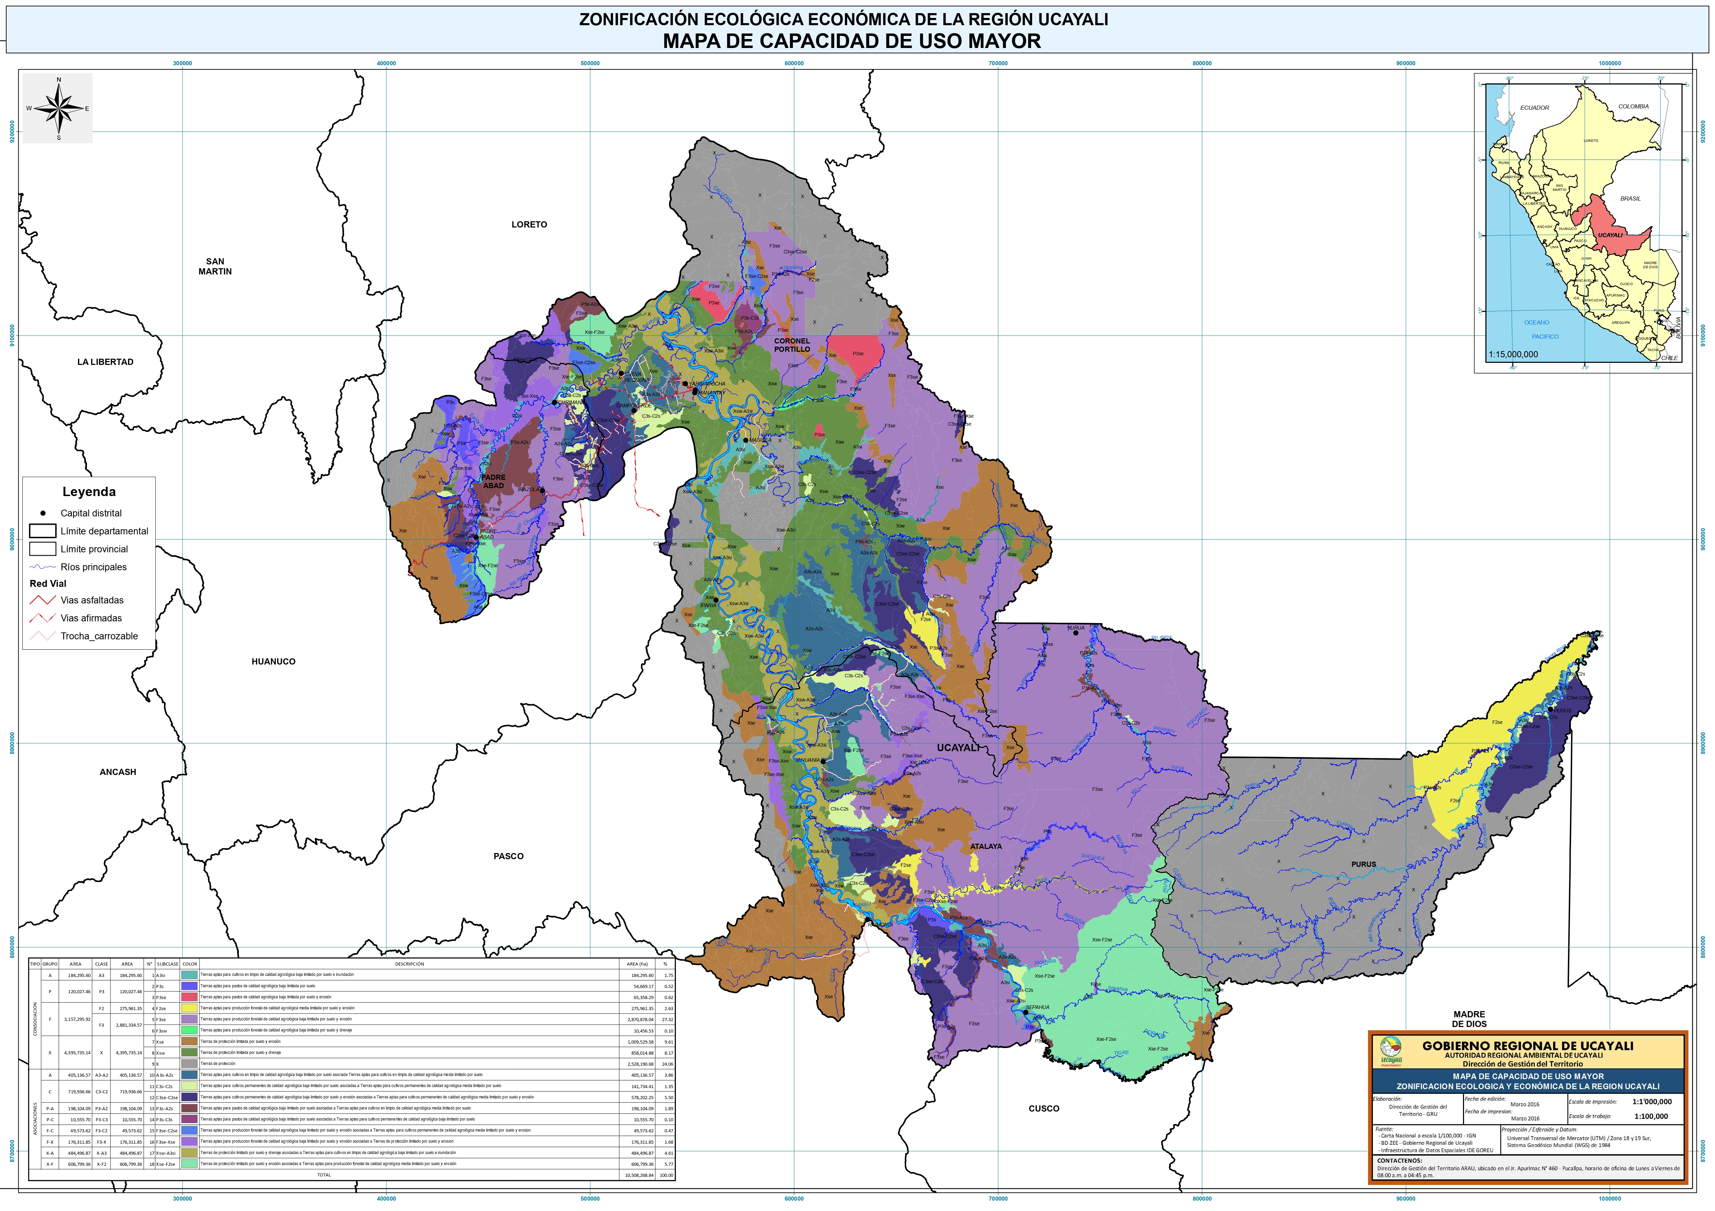Viewport: 1715px width, 1211px height.
Task: Click the Trocha_carrozable pink line symbol
Action: [x=42, y=637]
